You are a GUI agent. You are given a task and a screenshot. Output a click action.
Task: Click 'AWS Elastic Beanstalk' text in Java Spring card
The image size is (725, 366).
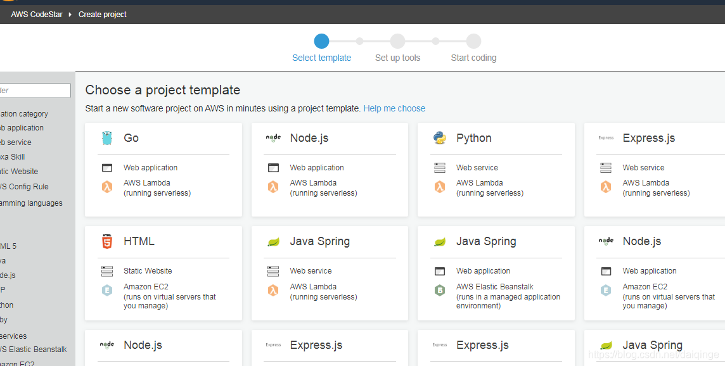495,287
